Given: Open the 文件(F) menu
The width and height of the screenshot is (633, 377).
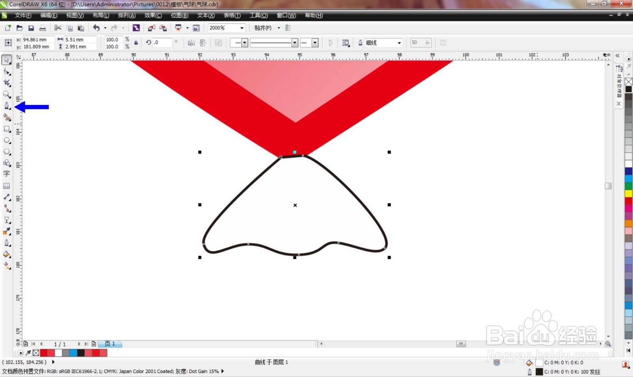Looking at the screenshot, I should (23, 15).
